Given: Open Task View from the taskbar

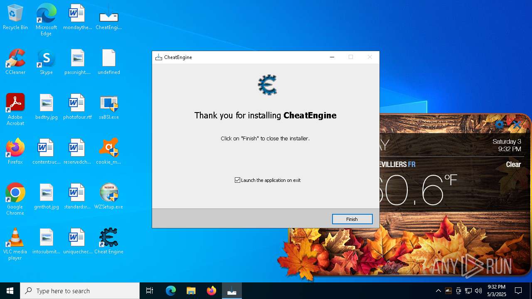Looking at the screenshot, I should point(150,291).
